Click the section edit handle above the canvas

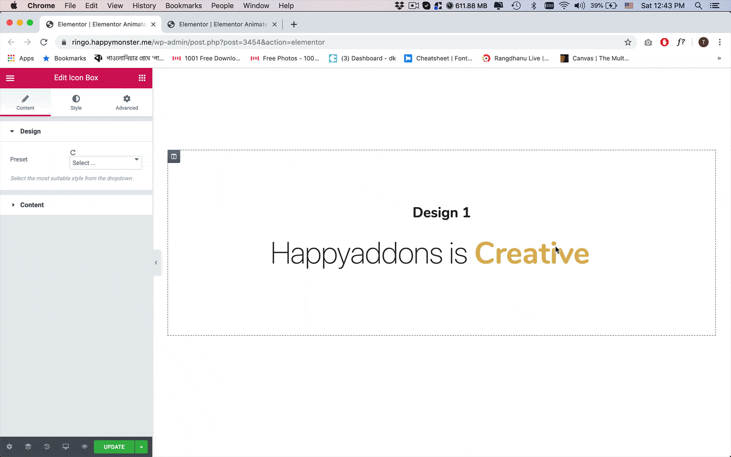tap(174, 156)
